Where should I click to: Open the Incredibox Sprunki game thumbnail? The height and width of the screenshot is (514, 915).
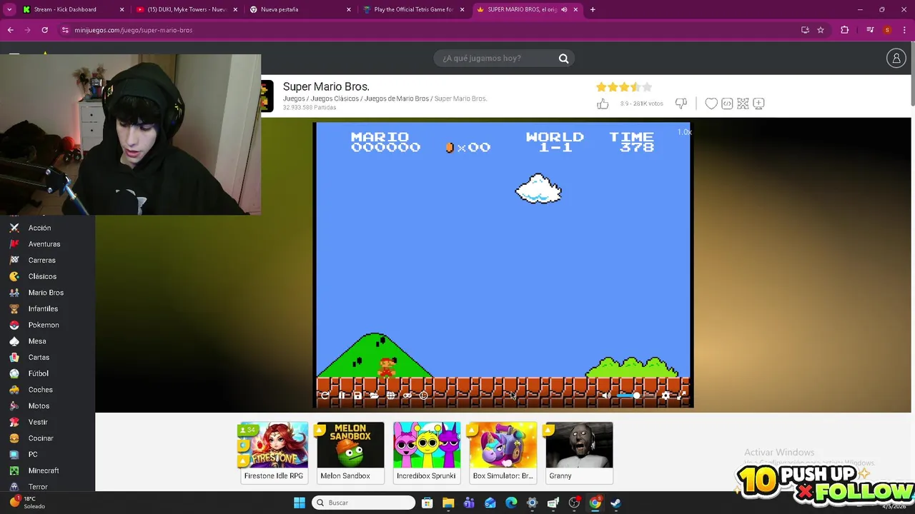427,453
